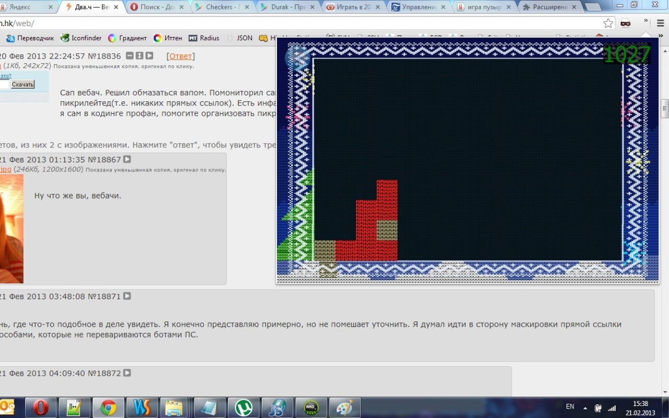Click the network signal tray icon
This screenshot has width=669, height=418.
coord(612,408)
